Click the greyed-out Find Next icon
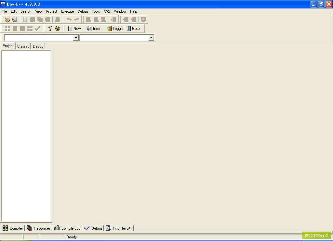333x241 pixels. click(103, 19)
